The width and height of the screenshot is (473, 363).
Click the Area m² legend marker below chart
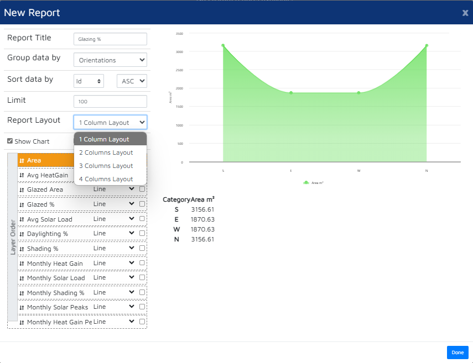pyautogui.click(x=306, y=182)
